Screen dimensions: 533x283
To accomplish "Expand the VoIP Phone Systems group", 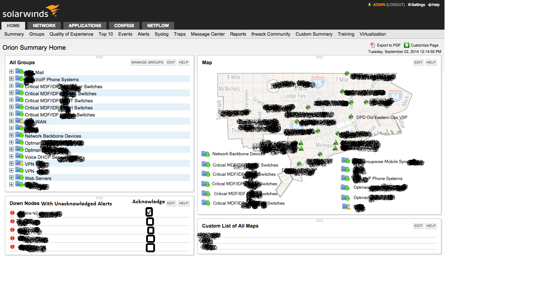I will click(11, 79).
